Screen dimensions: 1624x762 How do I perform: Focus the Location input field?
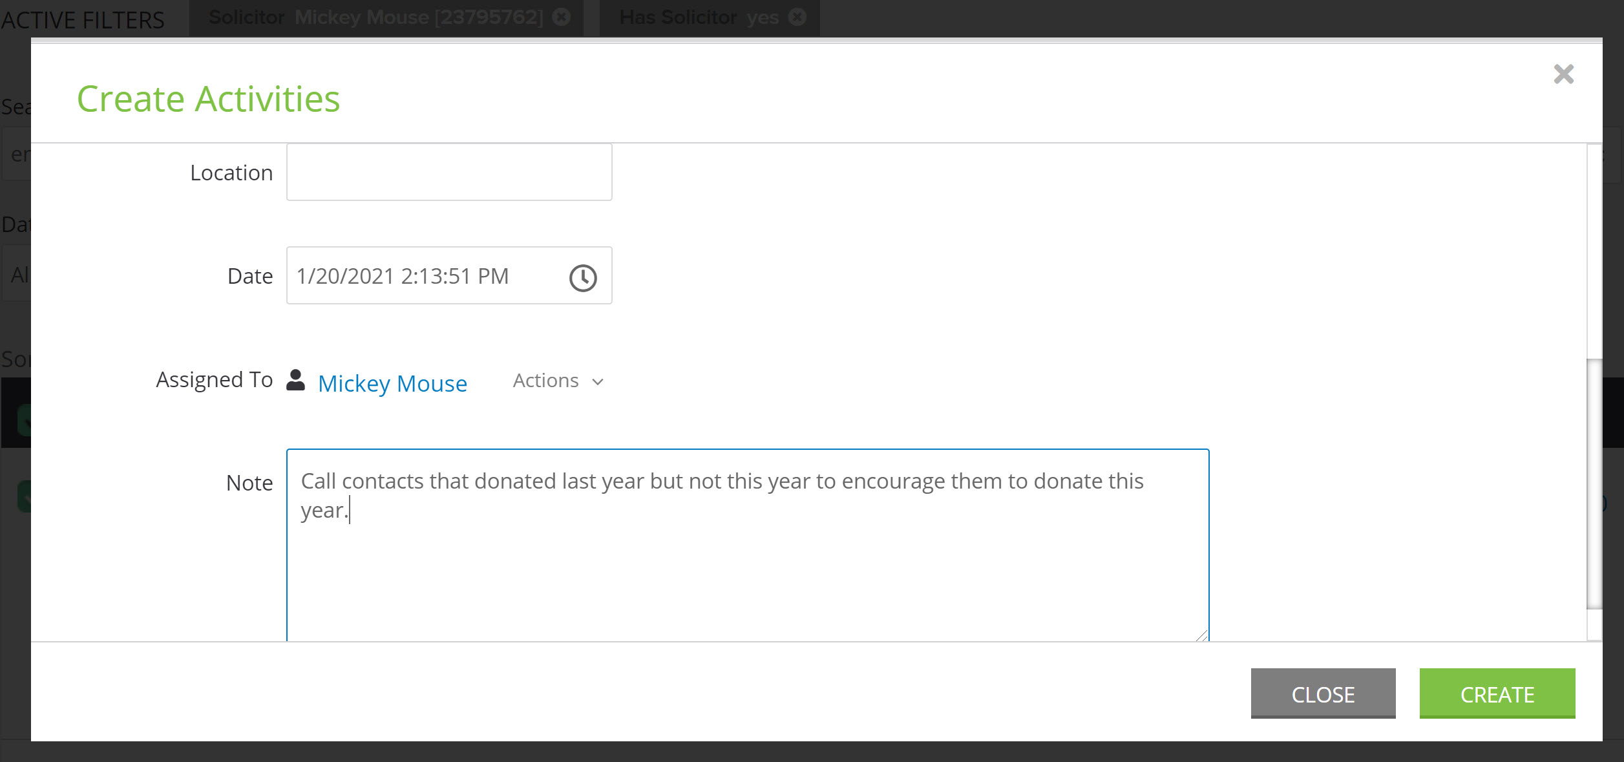coord(449,172)
